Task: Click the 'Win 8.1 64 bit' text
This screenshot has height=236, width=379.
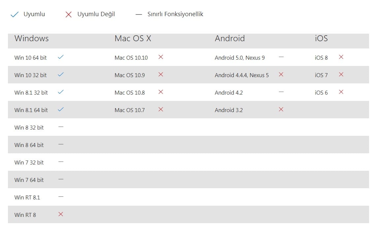Action: pyautogui.click(x=31, y=110)
